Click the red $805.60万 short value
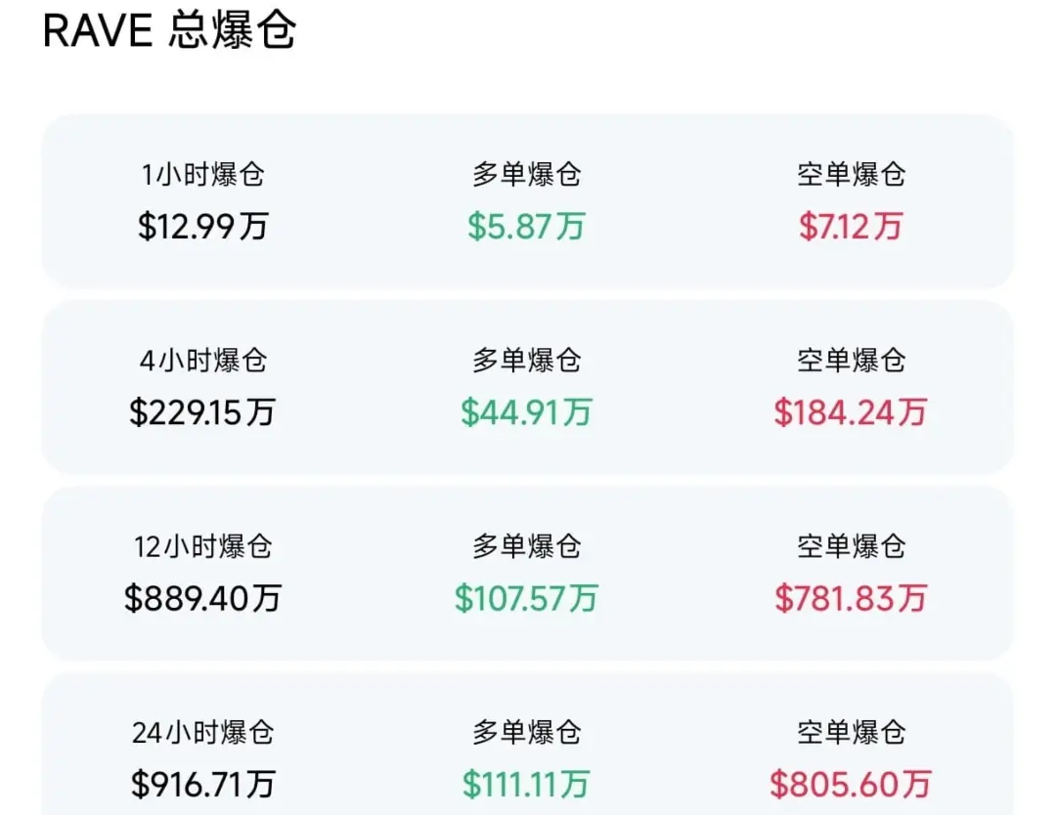 [851, 784]
